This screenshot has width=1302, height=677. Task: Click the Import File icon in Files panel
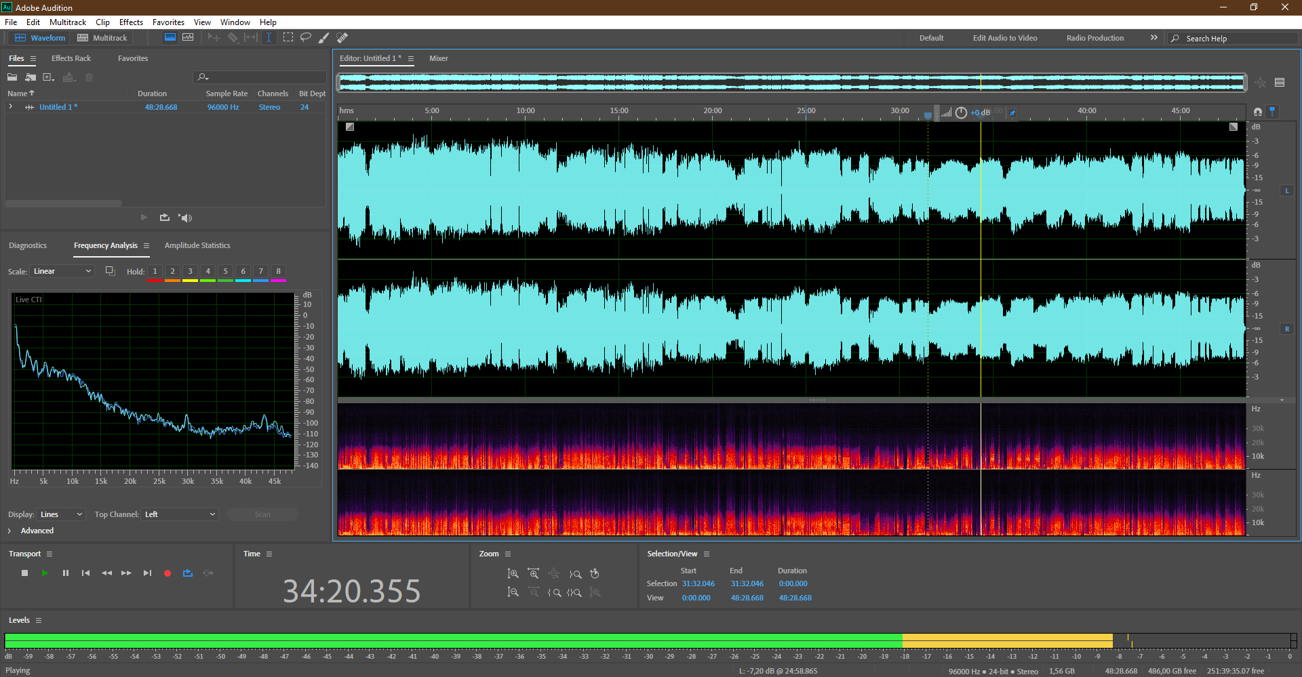[31, 77]
